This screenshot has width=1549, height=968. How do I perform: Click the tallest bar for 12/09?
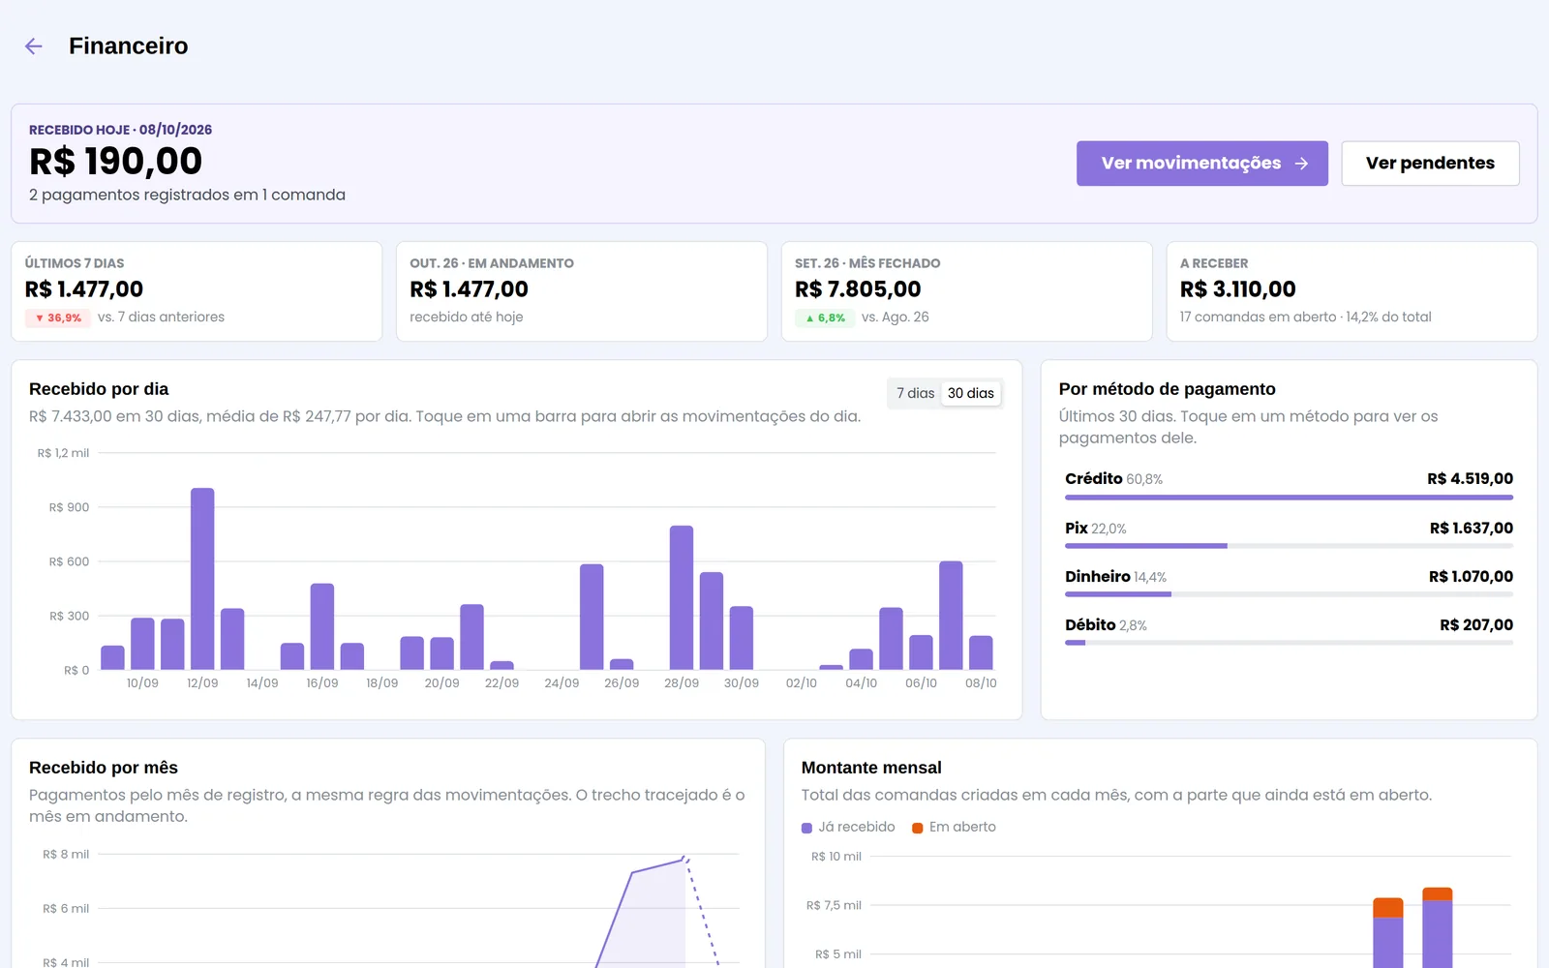click(x=202, y=579)
